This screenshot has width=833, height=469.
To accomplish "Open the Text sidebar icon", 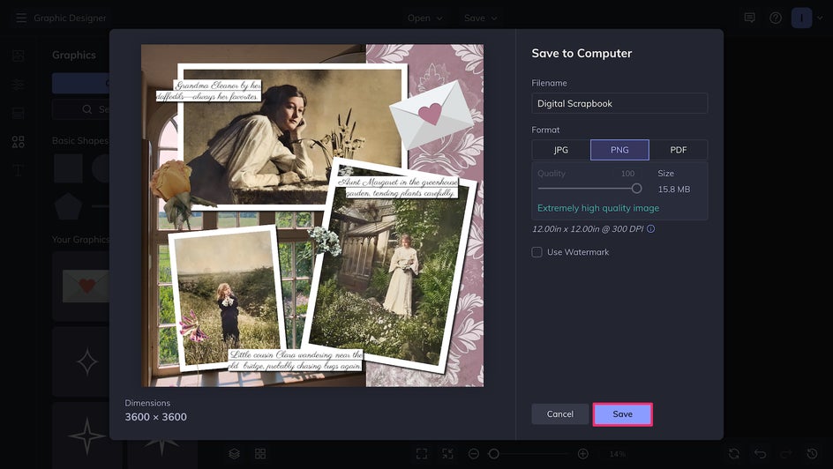I will click(18, 170).
